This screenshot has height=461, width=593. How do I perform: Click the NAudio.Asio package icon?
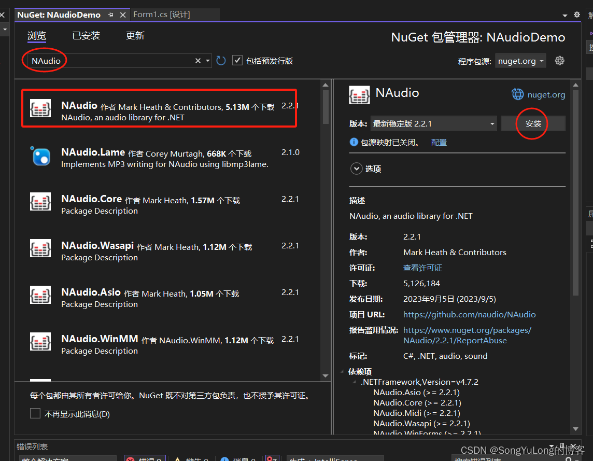pos(40,295)
